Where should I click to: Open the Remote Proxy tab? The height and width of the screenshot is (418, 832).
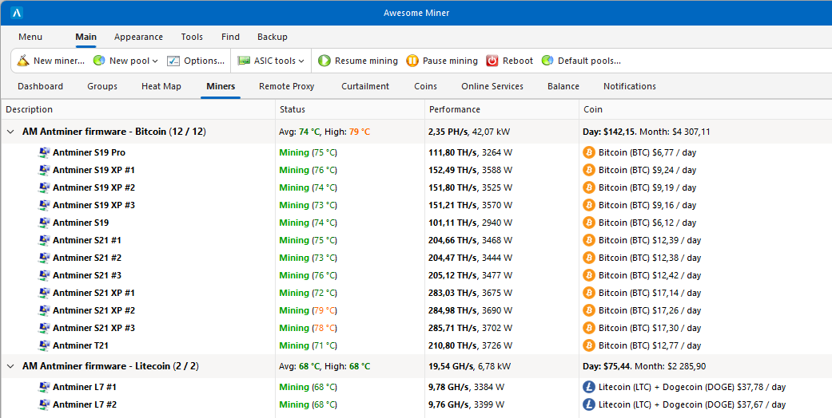pyautogui.click(x=287, y=86)
